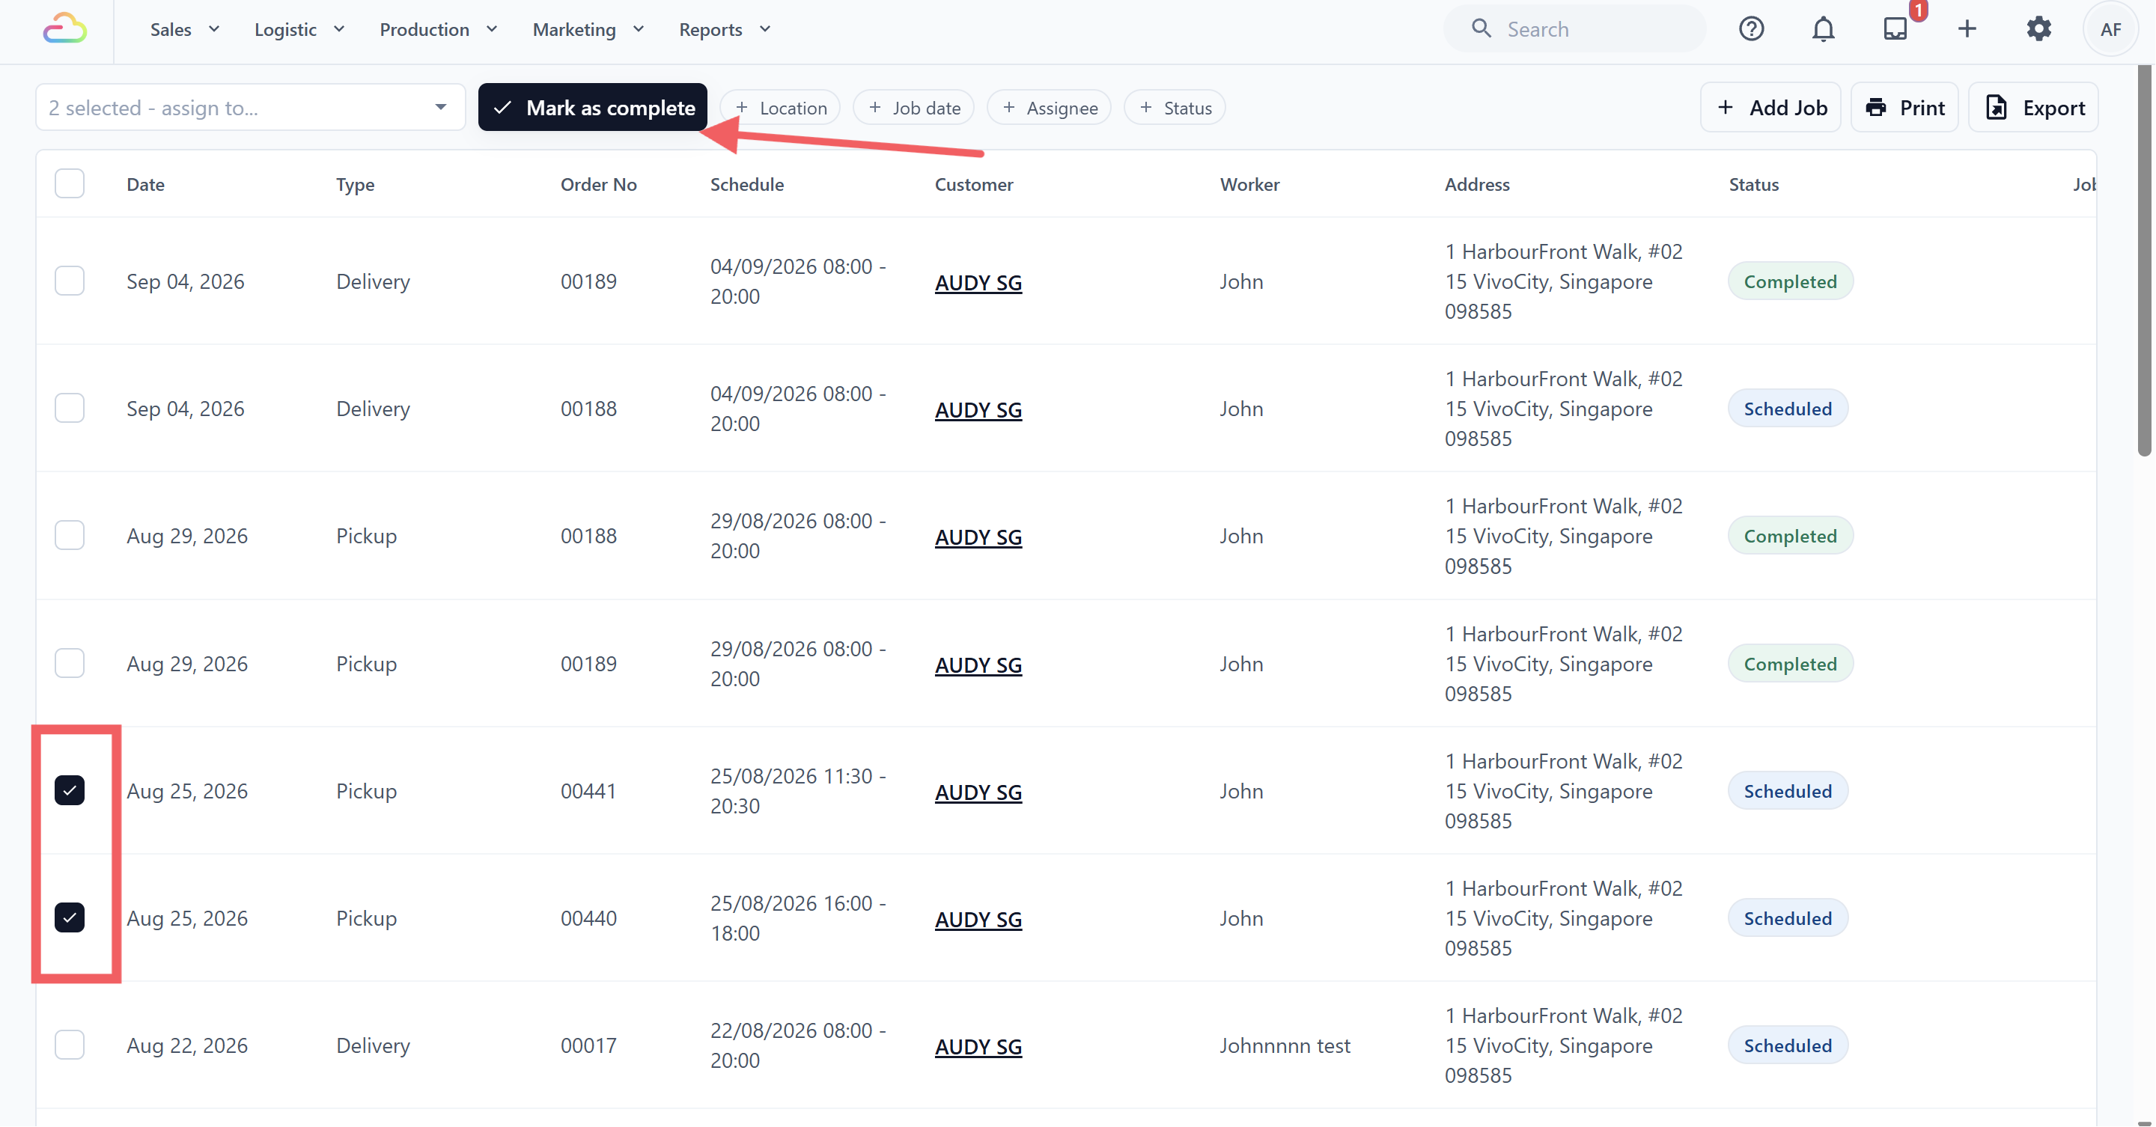
Task: Click Completed badge in Aug 29 00189 row
Action: 1790,664
